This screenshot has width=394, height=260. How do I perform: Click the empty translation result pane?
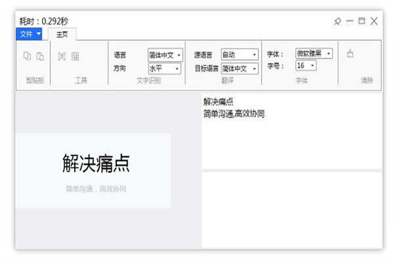(x=292, y=209)
